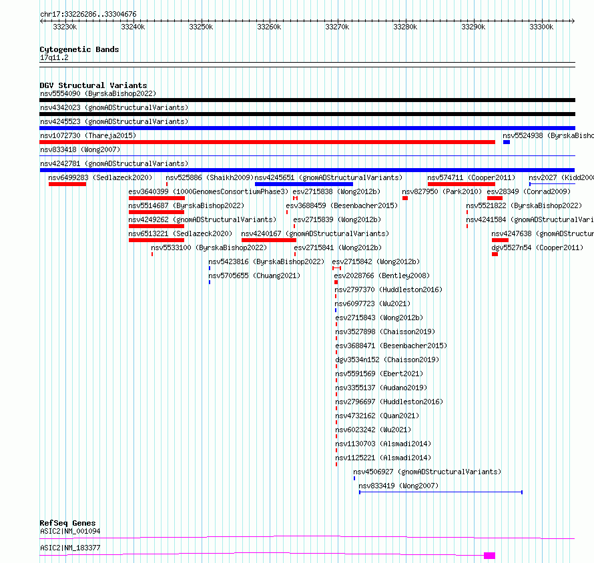Click nsv5591569 (Ebert2021) label
The height and width of the screenshot is (563, 594).
click(379, 374)
